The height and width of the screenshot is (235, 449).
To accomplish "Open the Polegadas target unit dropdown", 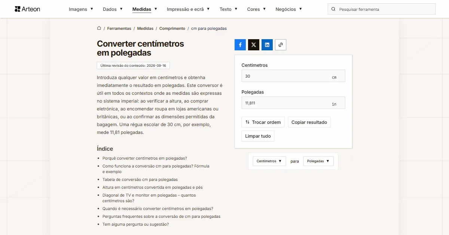I will [318, 161].
